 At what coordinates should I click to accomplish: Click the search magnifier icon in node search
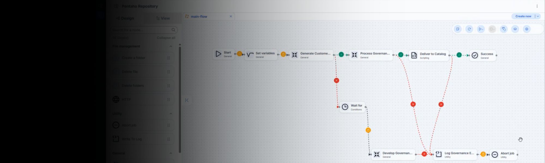tap(173, 30)
